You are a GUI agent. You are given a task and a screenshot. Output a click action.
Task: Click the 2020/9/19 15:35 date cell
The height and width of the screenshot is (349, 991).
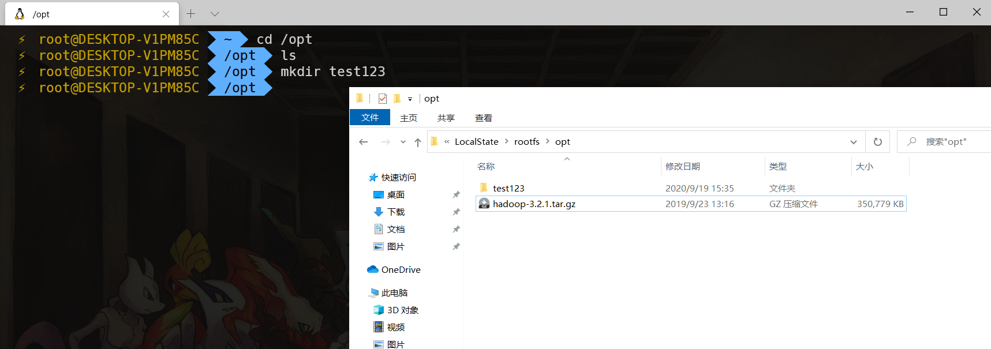click(700, 188)
